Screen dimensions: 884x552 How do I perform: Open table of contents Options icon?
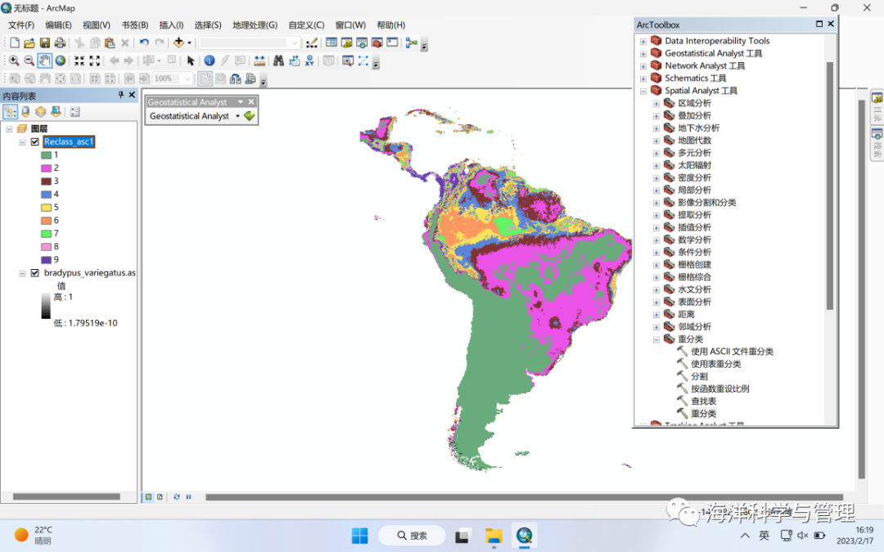(x=75, y=111)
